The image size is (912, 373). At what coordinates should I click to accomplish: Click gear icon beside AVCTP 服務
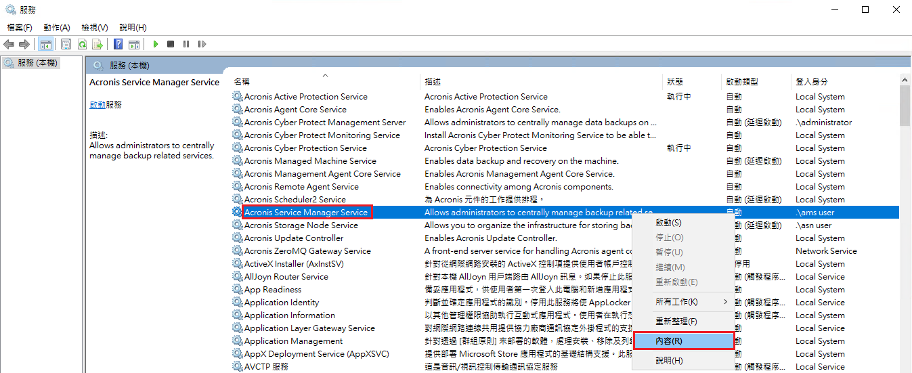tap(237, 366)
